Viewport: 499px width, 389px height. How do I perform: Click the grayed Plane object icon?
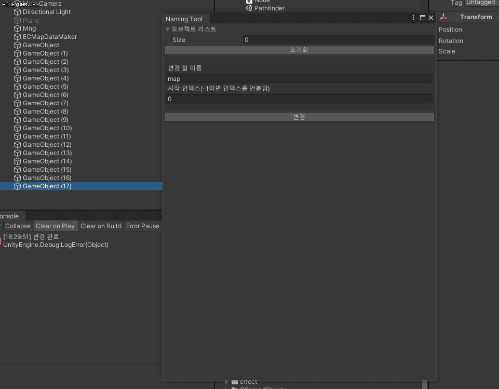[16, 20]
